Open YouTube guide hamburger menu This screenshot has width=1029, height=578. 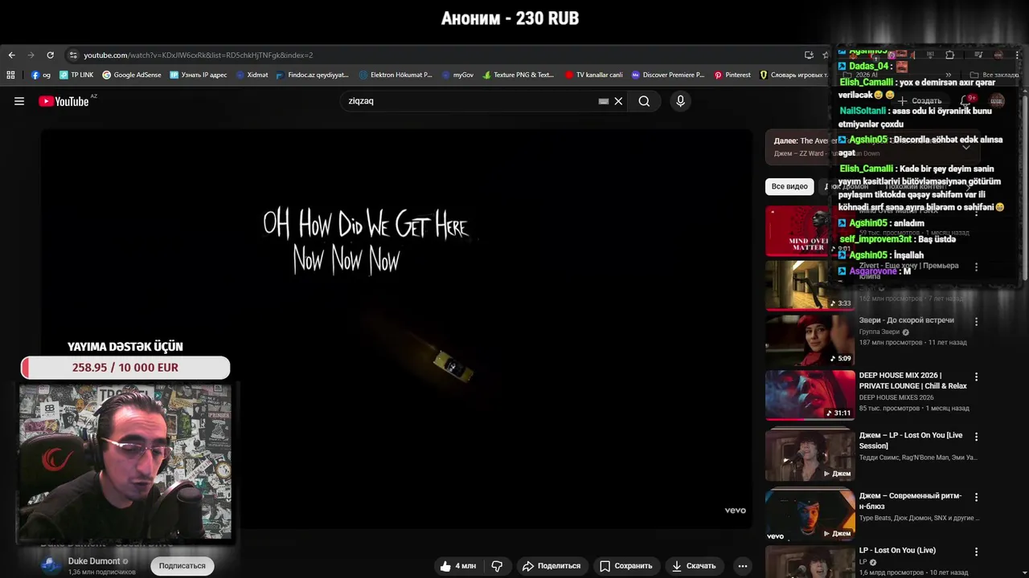(x=19, y=101)
